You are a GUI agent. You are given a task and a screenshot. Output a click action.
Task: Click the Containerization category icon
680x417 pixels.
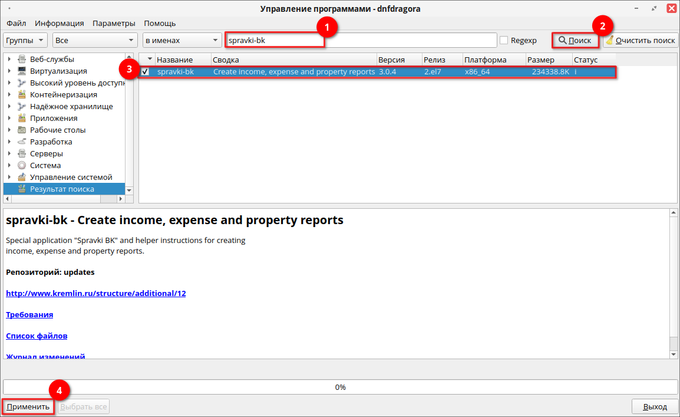[x=22, y=94]
